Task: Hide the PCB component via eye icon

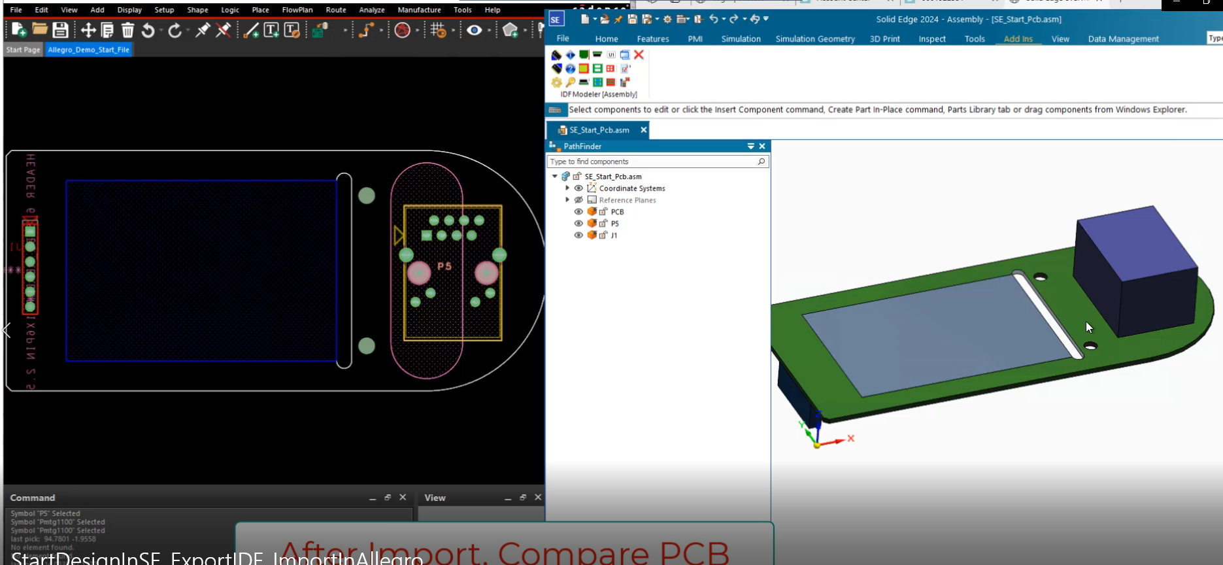Action: [578, 212]
